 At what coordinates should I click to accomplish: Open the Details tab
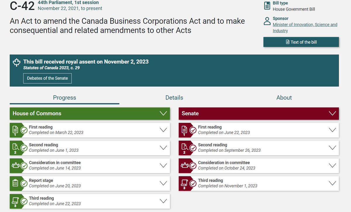pos(174,98)
